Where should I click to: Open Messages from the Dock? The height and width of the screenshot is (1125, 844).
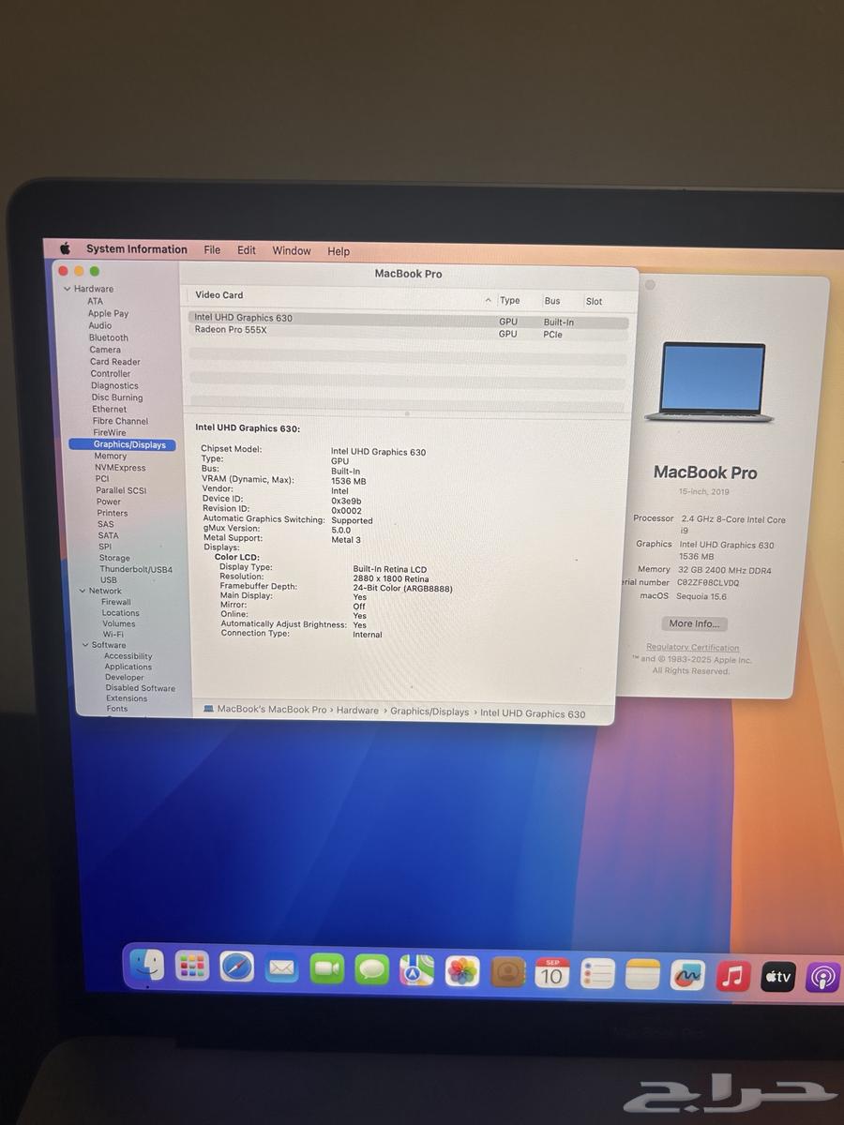pos(371,968)
